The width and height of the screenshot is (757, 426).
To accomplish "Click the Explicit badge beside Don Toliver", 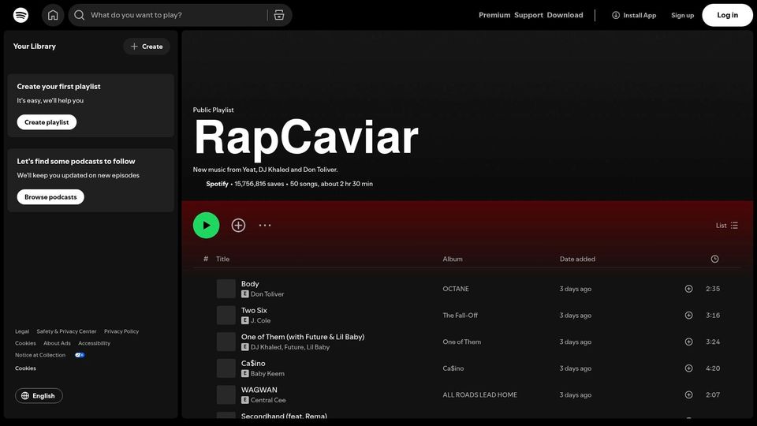I will point(244,294).
